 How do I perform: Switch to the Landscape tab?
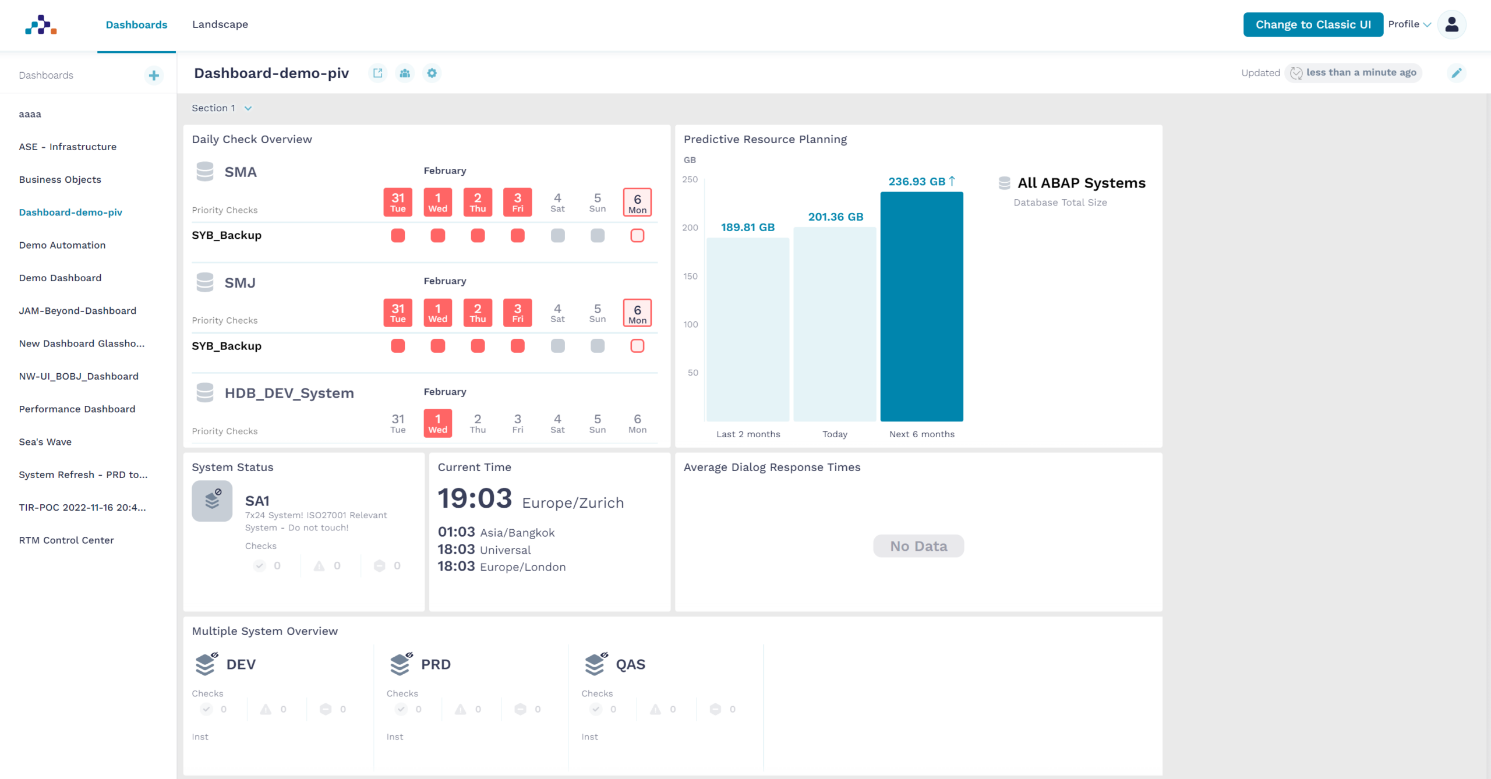[220, 24]
